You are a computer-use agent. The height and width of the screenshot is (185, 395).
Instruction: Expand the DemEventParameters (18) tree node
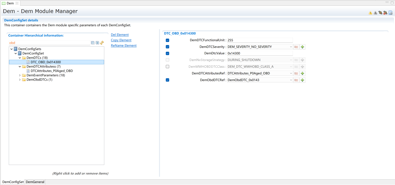[x=20, y=75]
